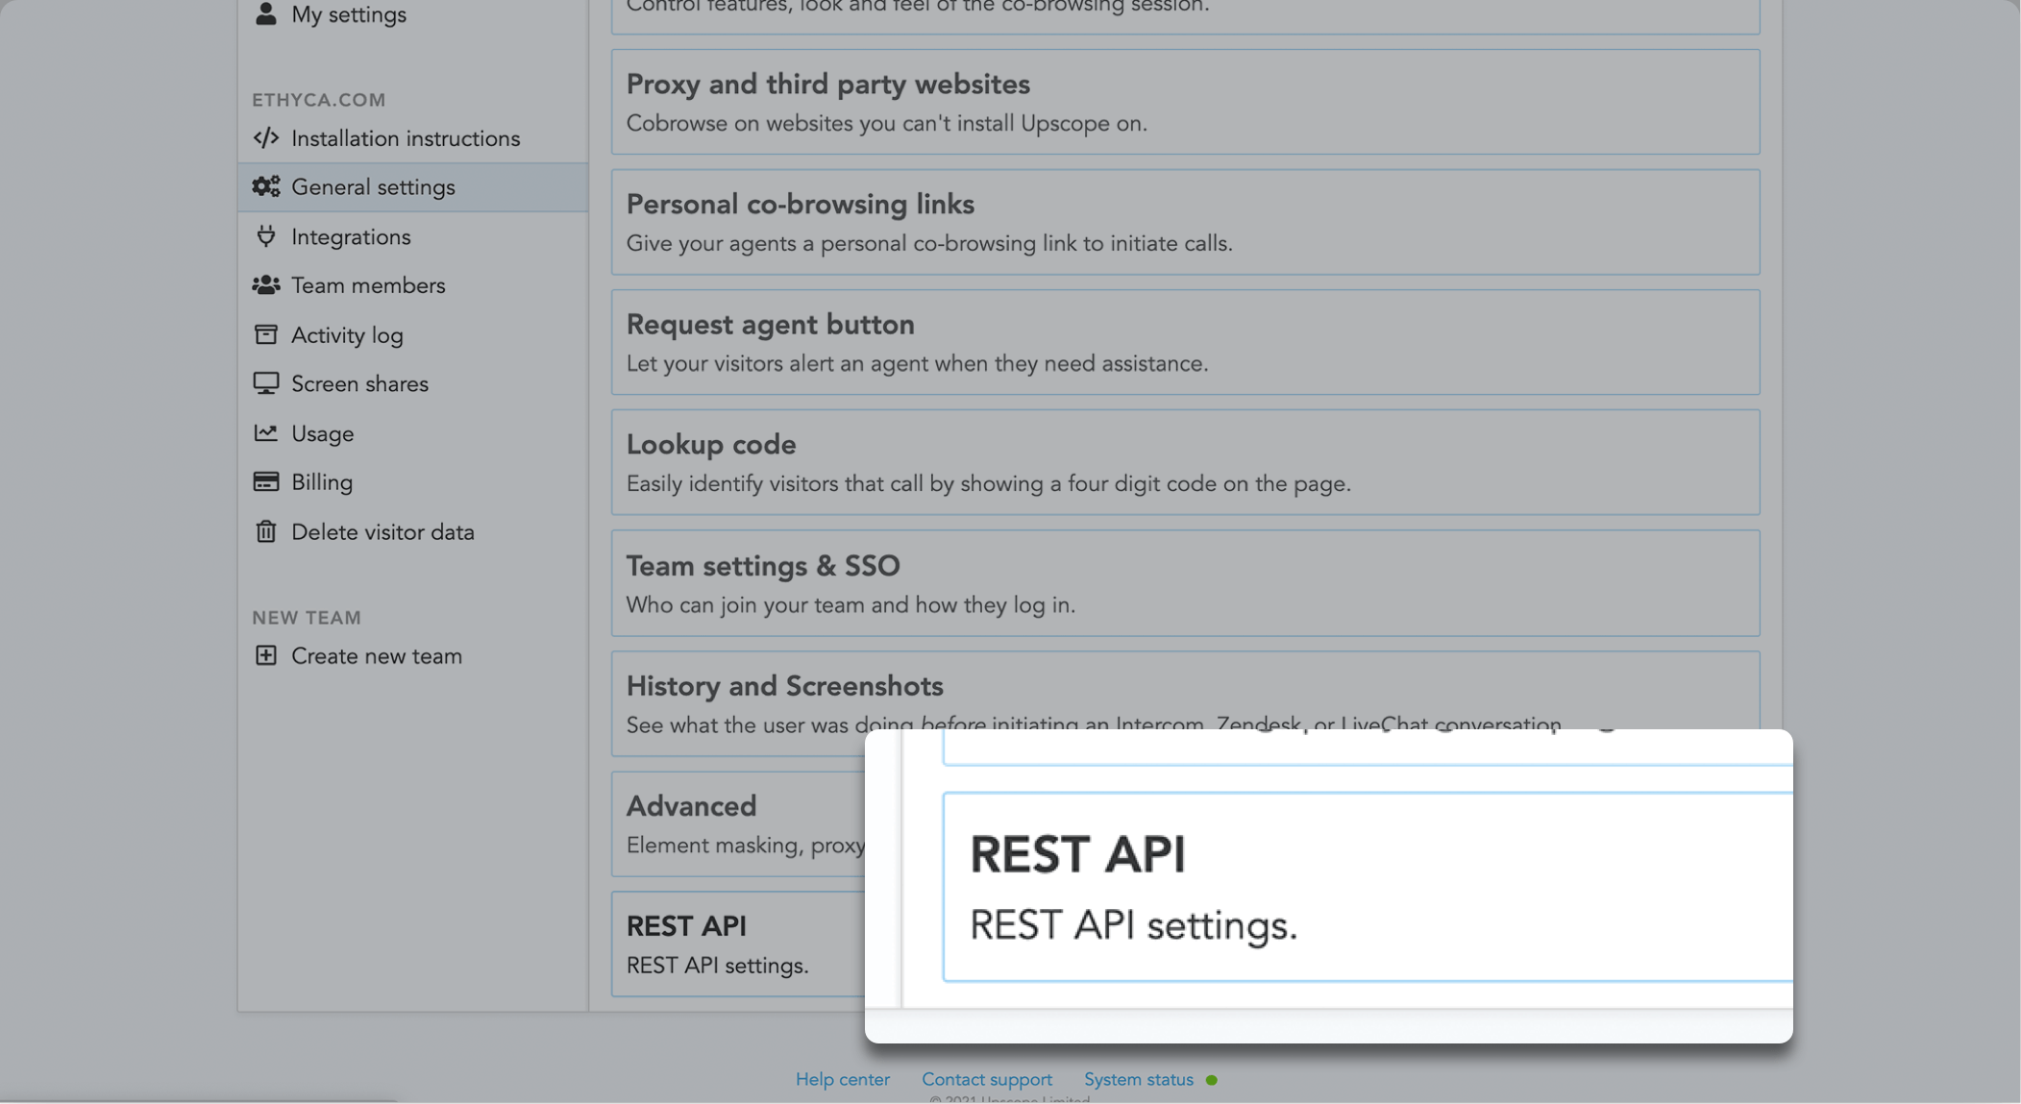Click the Billing credit card icon

point(266,482)
